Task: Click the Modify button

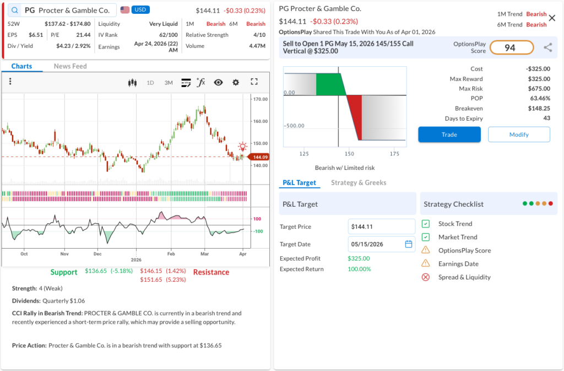Action: coord(519,135)
